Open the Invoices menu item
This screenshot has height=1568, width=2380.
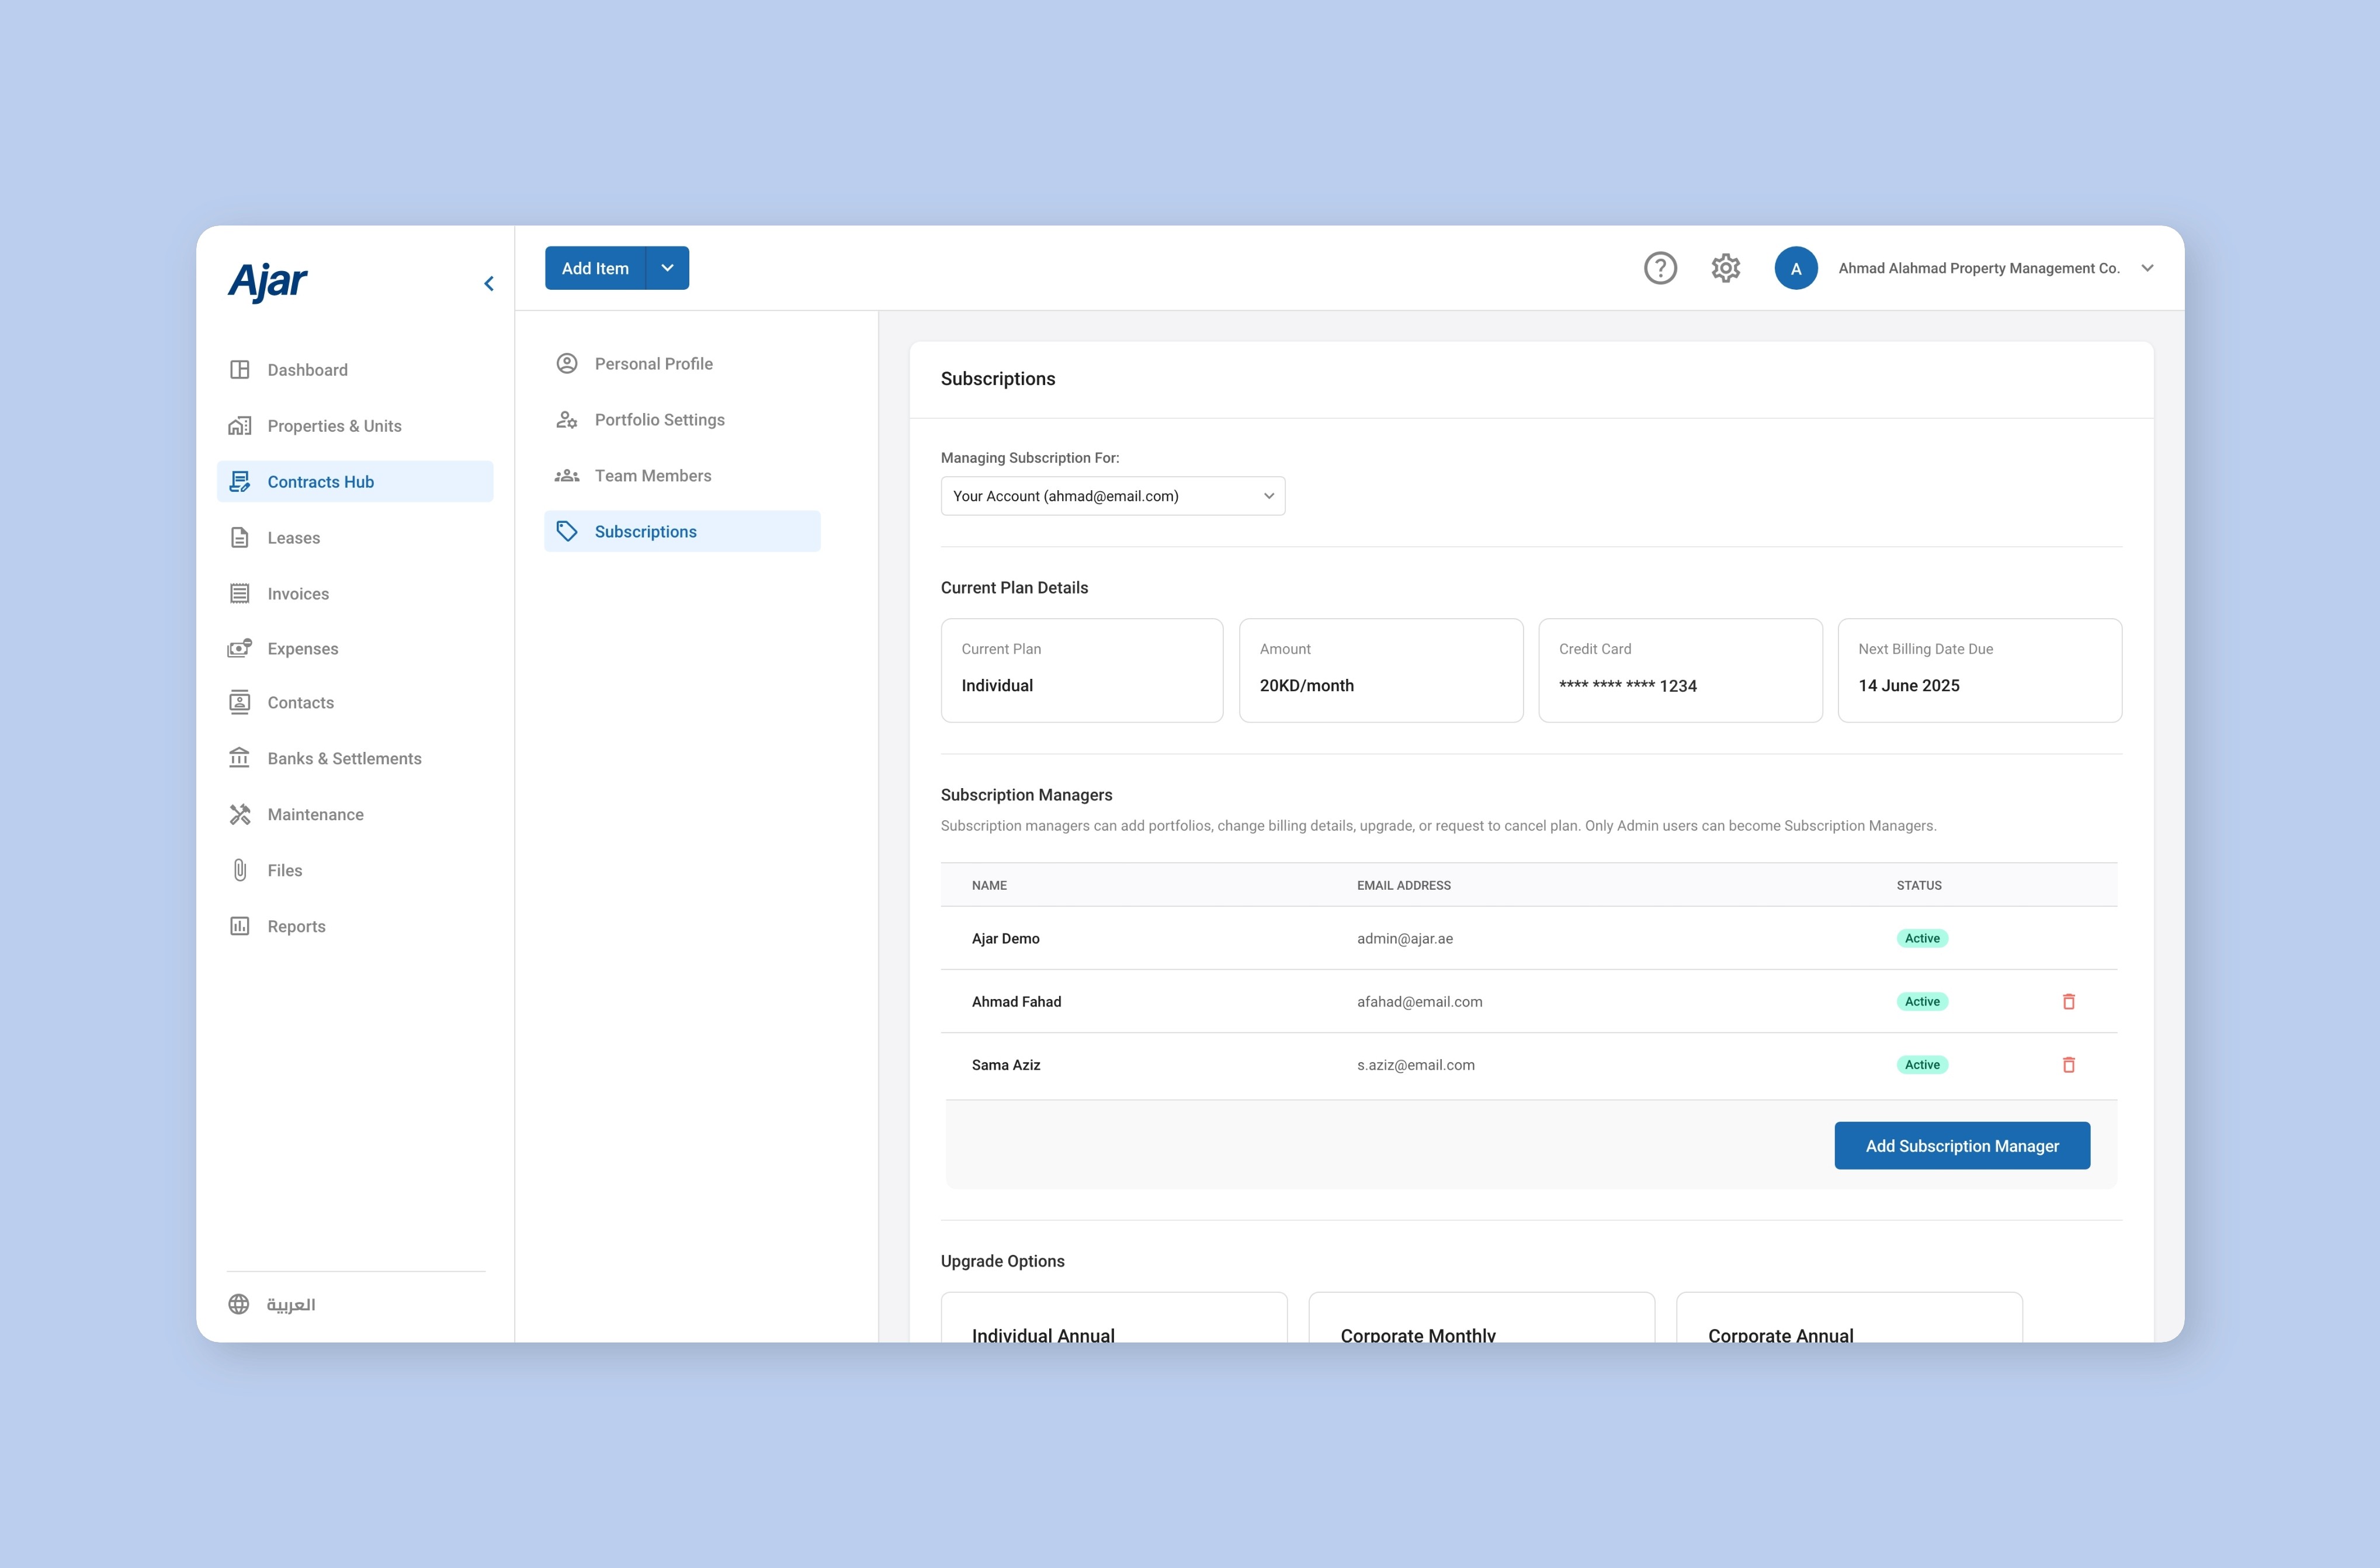pyautogui.click(x=298, y=594)
